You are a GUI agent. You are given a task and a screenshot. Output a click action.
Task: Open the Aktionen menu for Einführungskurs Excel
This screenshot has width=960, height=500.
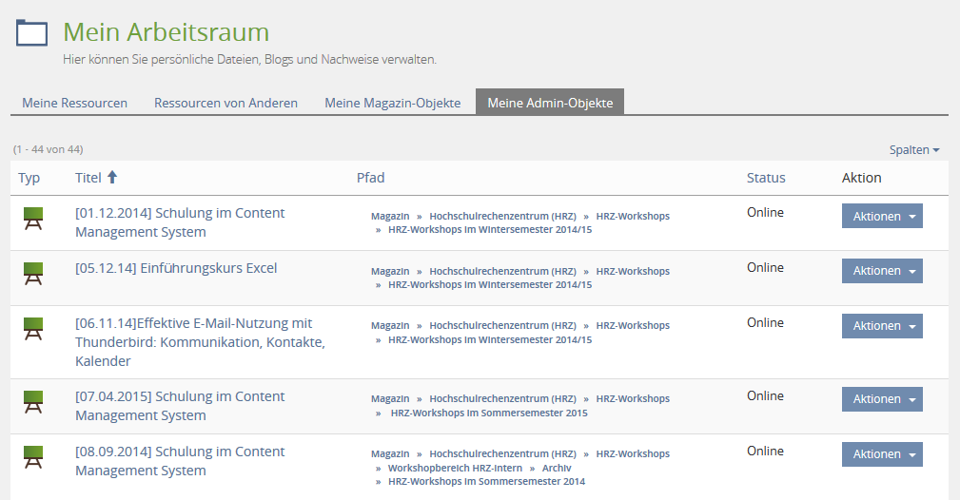click(881, 271)
